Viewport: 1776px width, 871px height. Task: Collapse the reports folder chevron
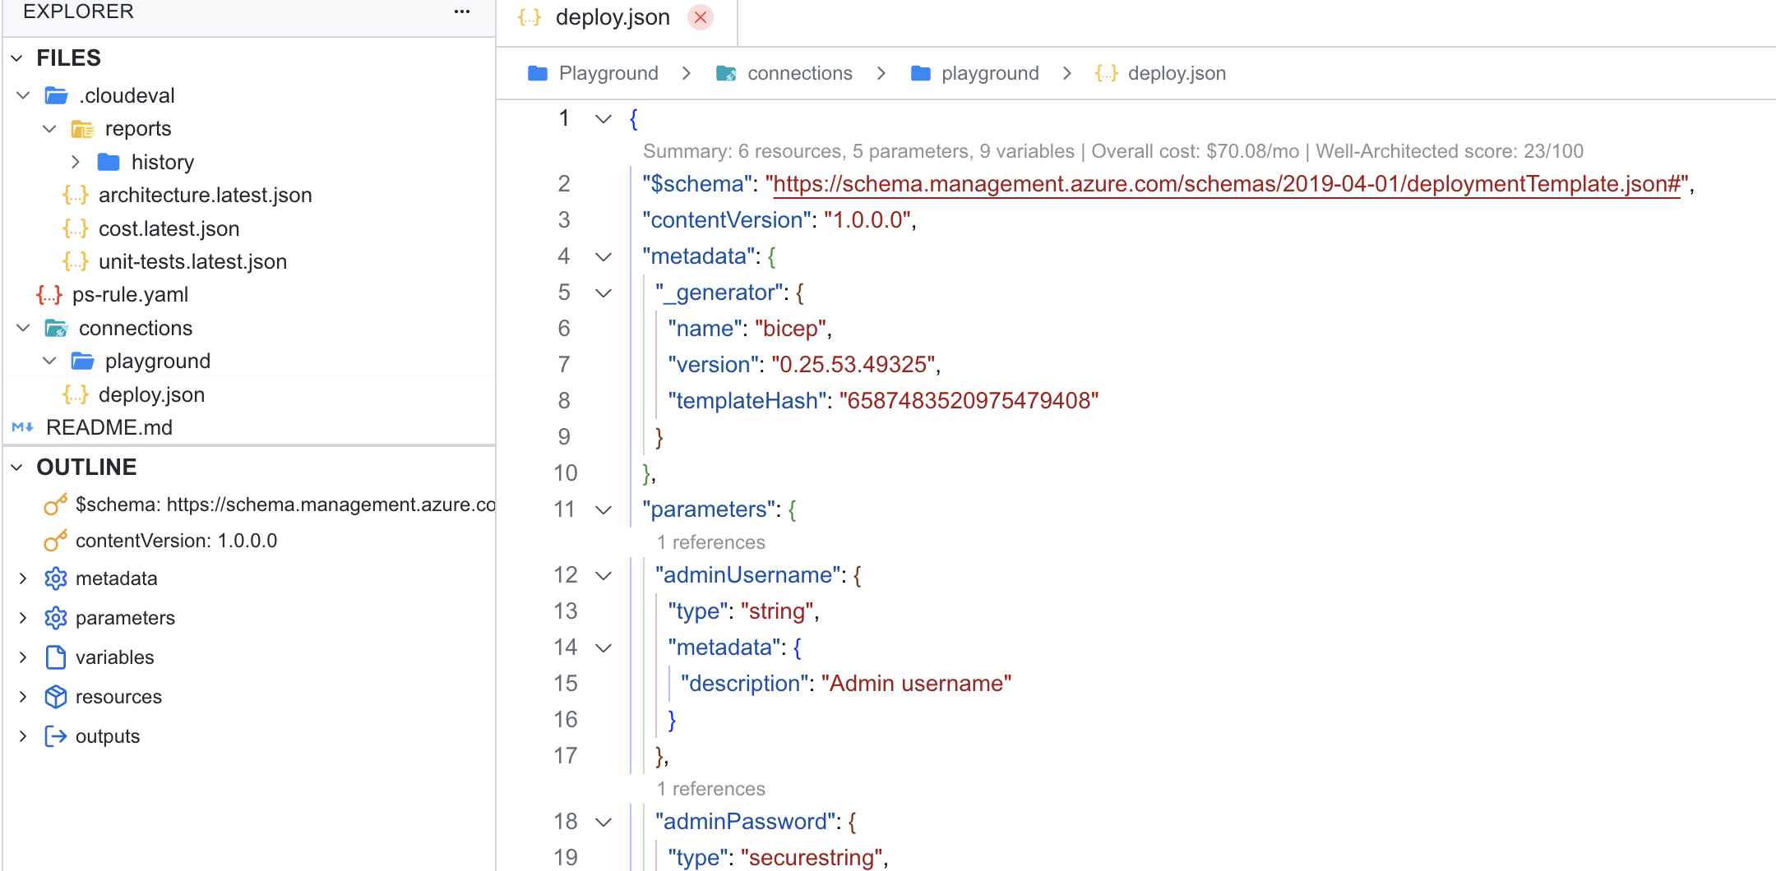coord(49,129)
